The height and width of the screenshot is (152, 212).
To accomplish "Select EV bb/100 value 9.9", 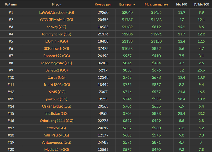I will click(x=201, y=13).
